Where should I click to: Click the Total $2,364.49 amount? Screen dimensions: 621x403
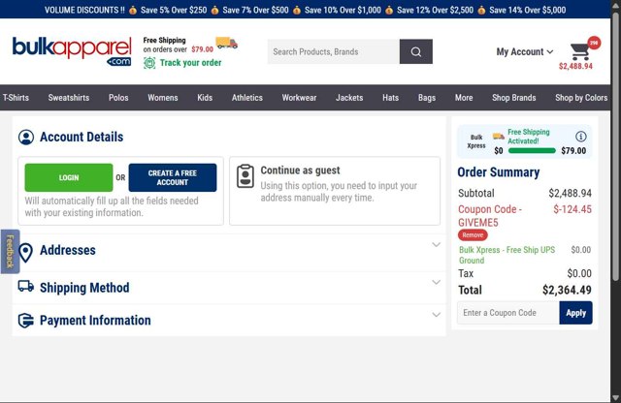[x=567, y=291]
